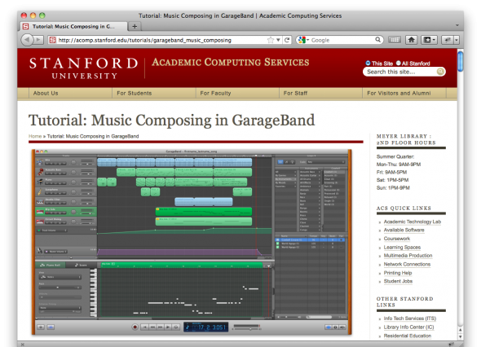Click the add-track plus button in GarageBand
Screen dimensions: 481x347
(x=41, y=327)
